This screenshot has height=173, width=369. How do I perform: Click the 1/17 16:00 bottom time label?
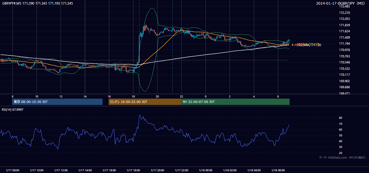[109, 170]
